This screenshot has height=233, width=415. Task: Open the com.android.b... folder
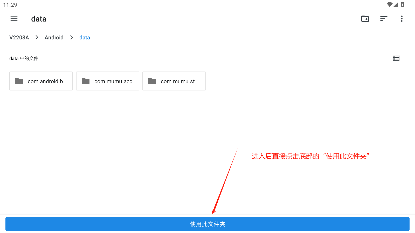click(x=41, y=81)
